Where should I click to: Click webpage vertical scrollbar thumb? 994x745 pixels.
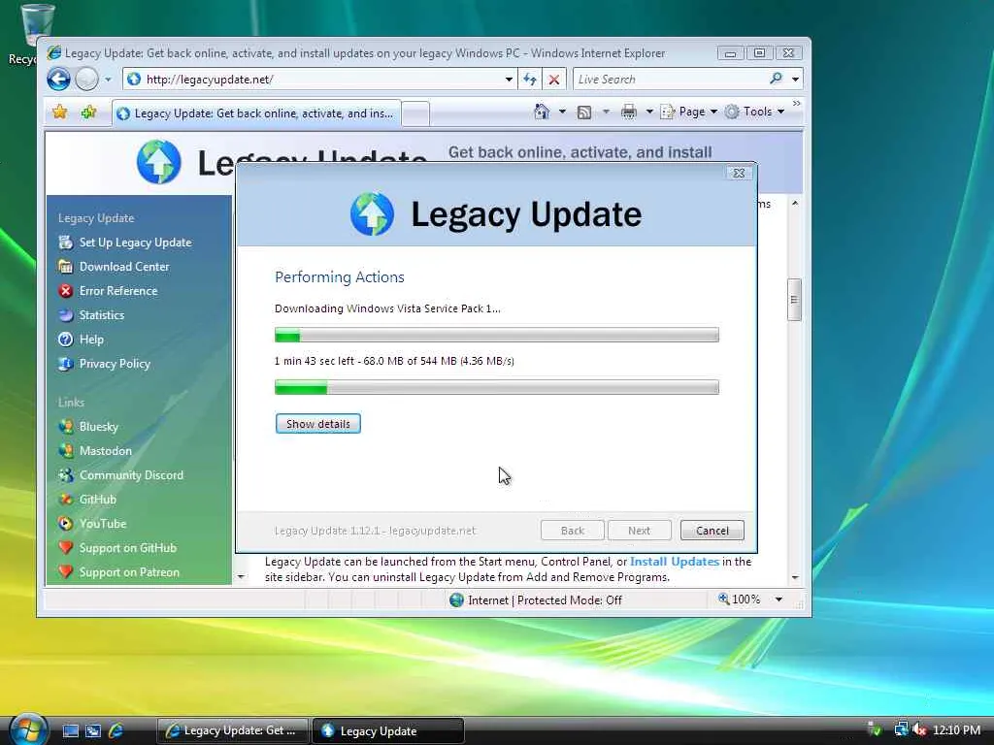coord(794,300)
